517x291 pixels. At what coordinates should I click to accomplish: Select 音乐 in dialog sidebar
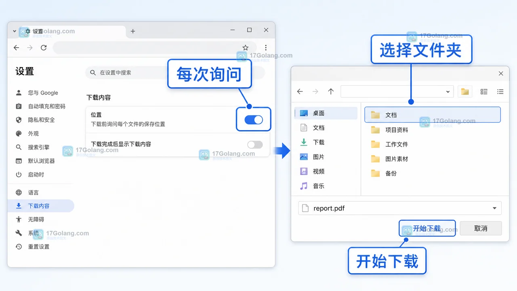tap(326, 186)
